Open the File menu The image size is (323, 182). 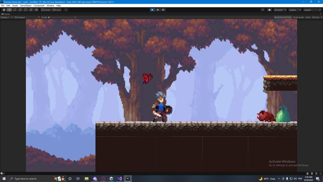coord(3,6)
